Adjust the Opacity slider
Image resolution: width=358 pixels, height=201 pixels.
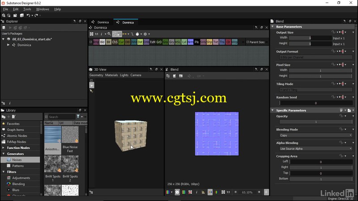(316, 122)
